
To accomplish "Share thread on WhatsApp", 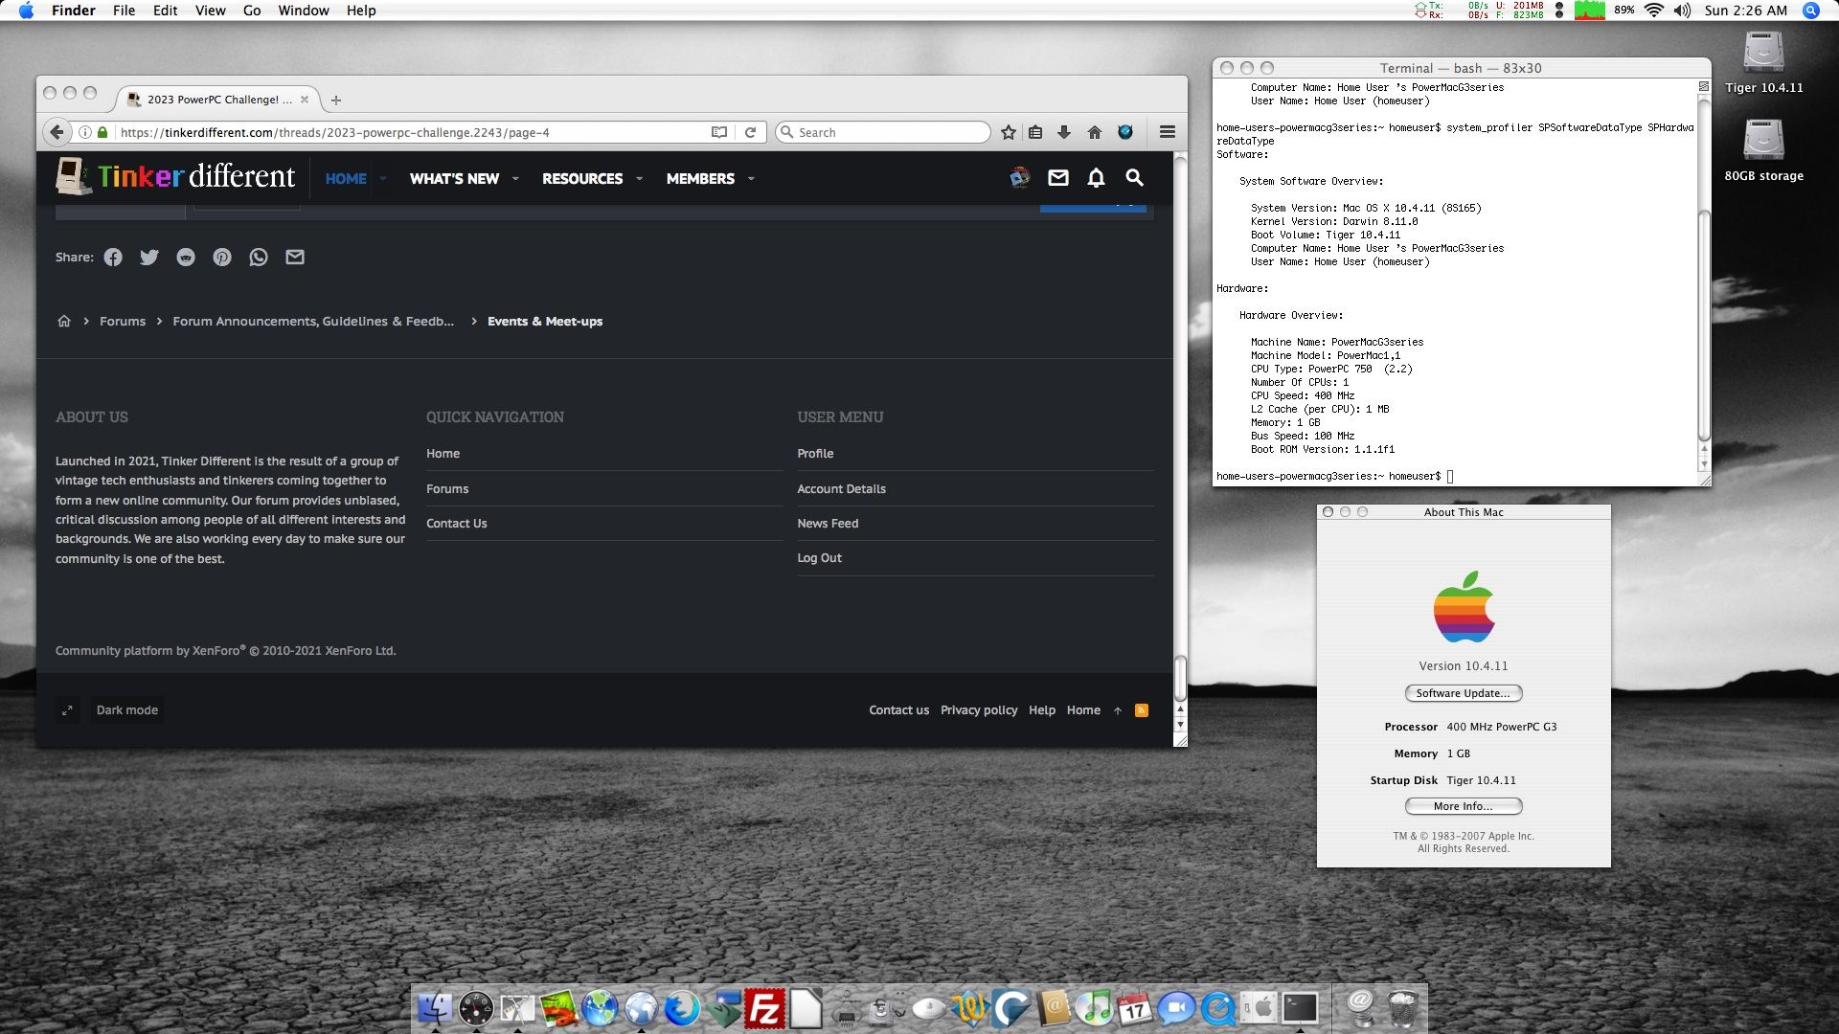I will tap(259, 257).
